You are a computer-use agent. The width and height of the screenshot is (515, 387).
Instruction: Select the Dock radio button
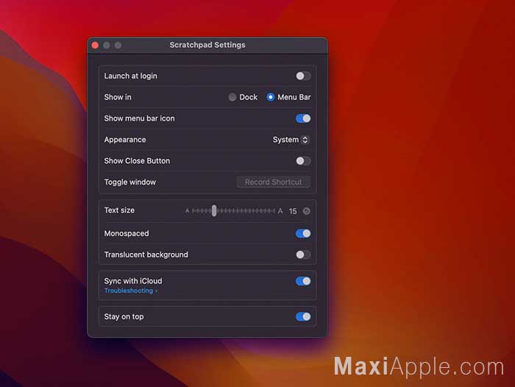click(232, 97)
